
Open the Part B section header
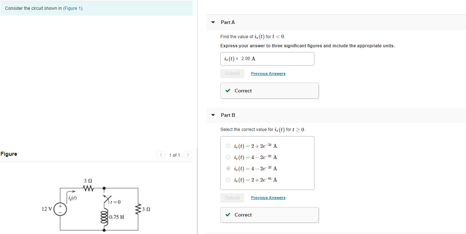click(228, 115)
